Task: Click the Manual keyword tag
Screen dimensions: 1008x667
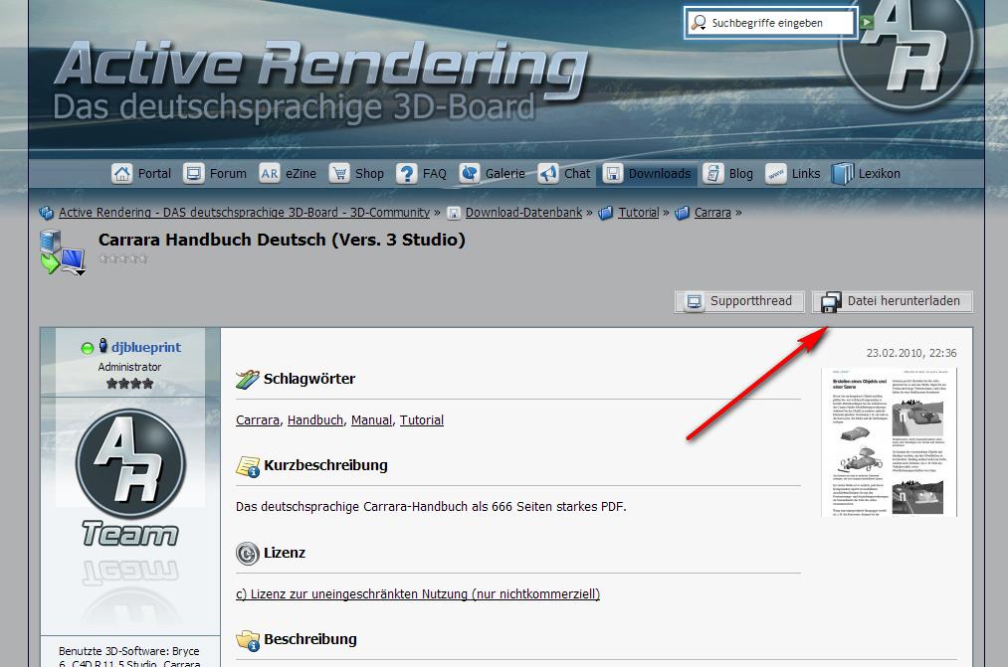Action: pos(371,419)
